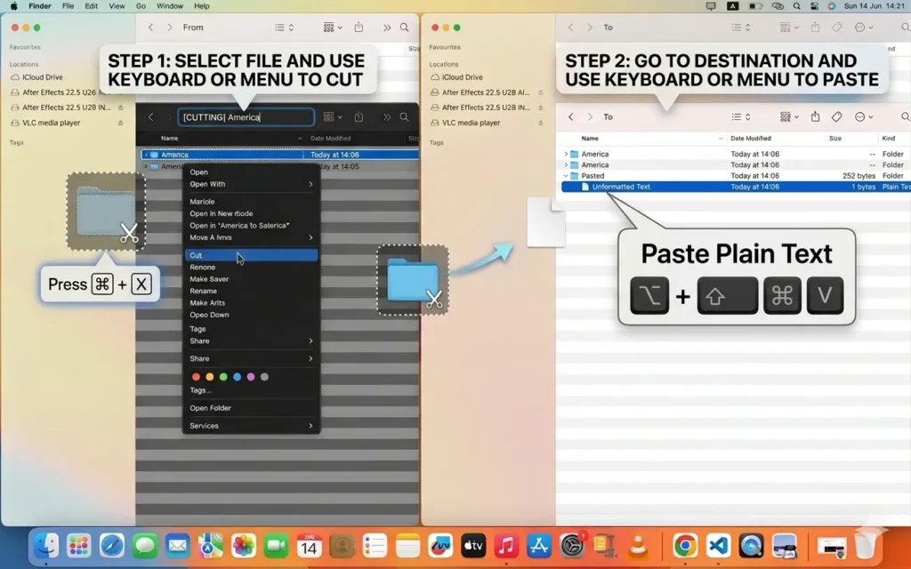The width and height of the screenshot is (911, 569).
Task: Open Control Center from the menu bar
Action: [x=815, y=6]
